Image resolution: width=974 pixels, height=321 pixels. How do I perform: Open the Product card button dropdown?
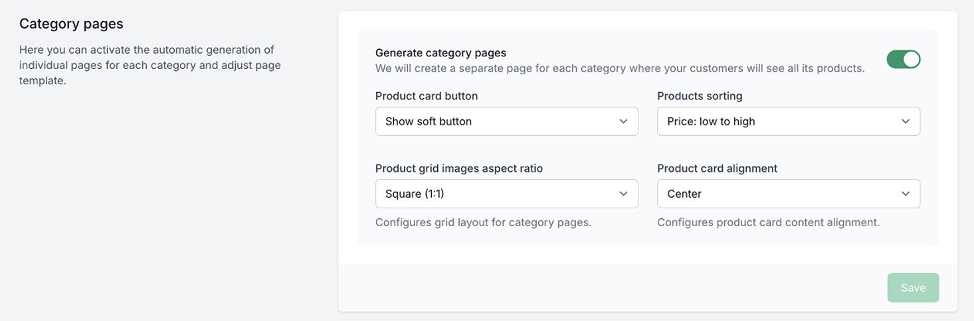(x=506, y=121)
